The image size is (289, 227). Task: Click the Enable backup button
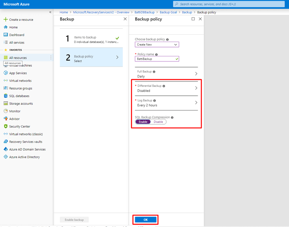point(74,220)
